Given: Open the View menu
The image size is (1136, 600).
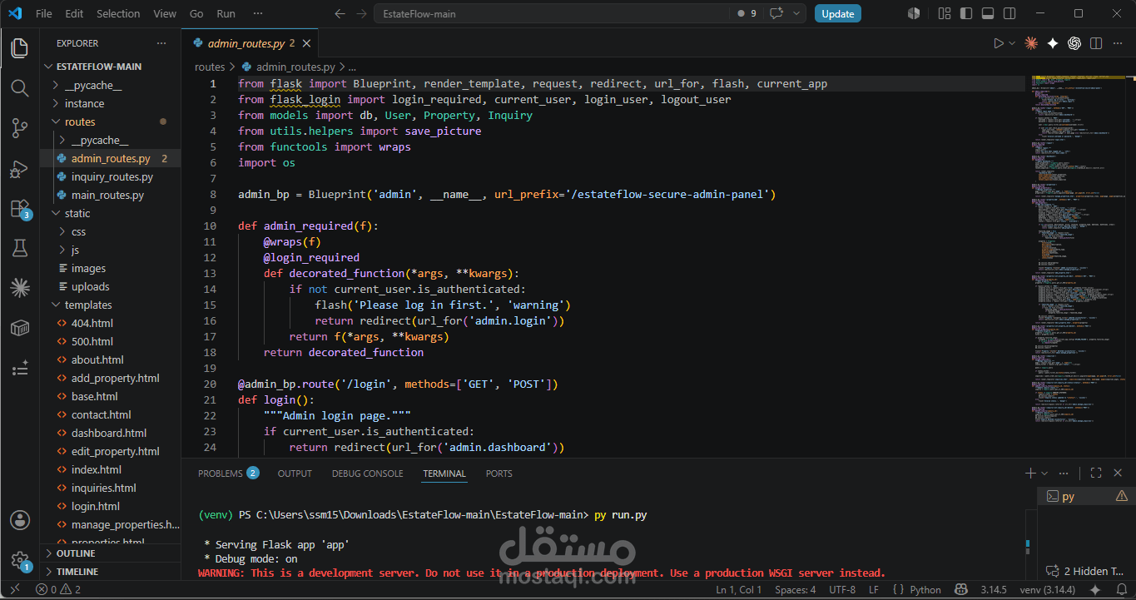Looking at the screenshot, I should point(165,13).
